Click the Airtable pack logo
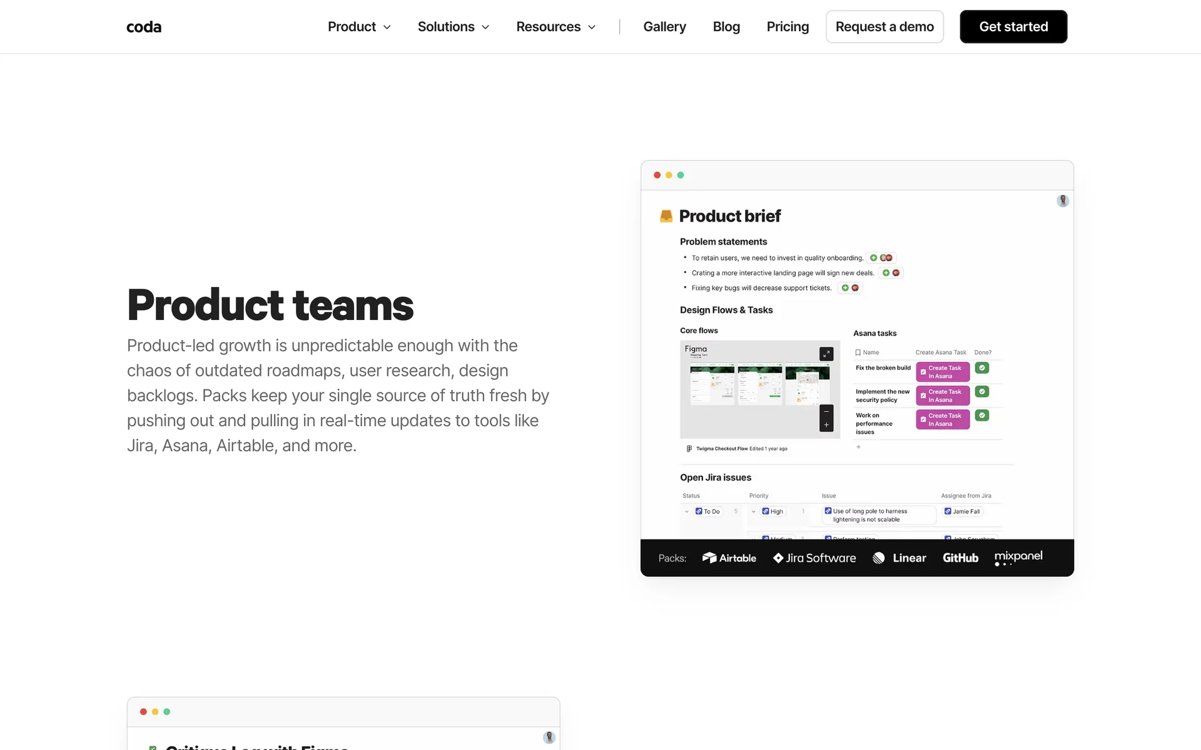This screenshot has width=1201, height=750. 729,558
